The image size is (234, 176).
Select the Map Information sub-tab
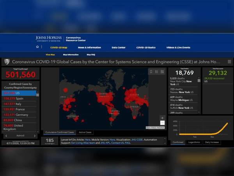point(71,55)
